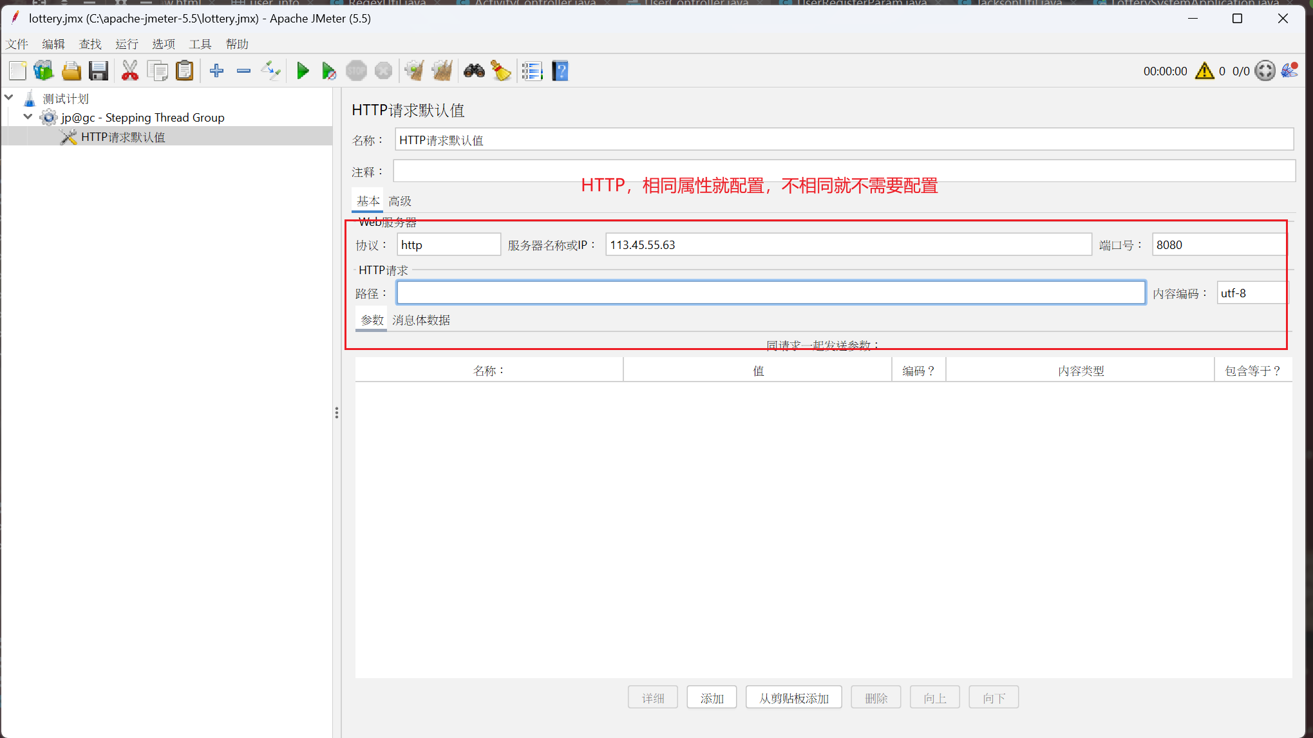Image resolution: width=1313 pixels, height=738 pixels.
Task: Click the Help question mark icon
Action: pyautogui.click(x=560, y=71)
